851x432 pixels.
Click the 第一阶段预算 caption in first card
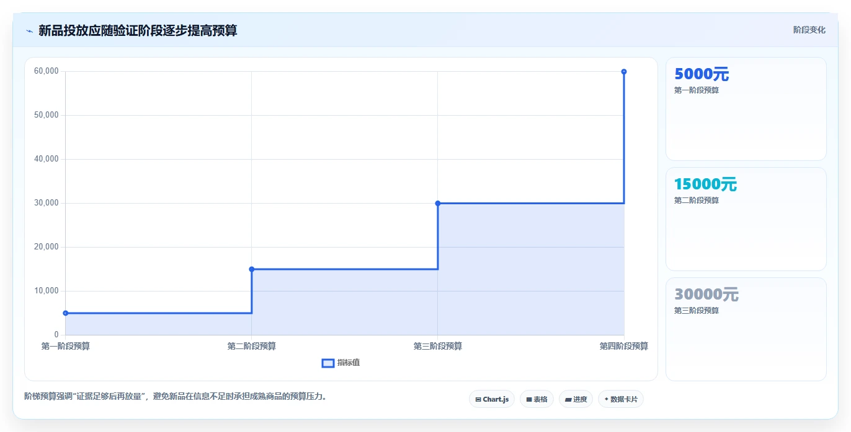[x=697, y=90]
